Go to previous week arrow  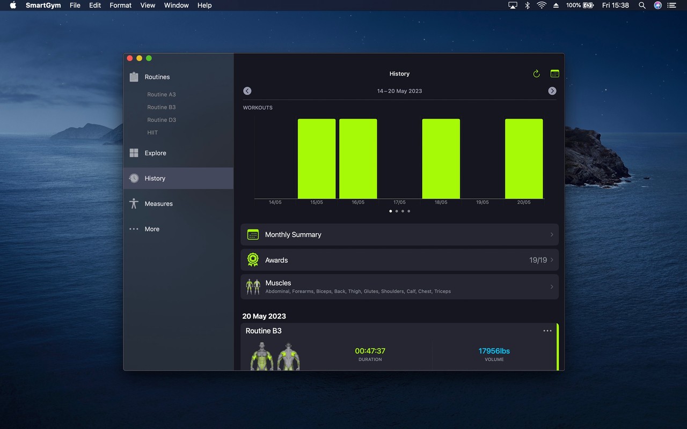pos(247,91)
